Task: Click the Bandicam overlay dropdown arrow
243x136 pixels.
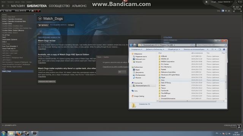Action: (30, 11)
